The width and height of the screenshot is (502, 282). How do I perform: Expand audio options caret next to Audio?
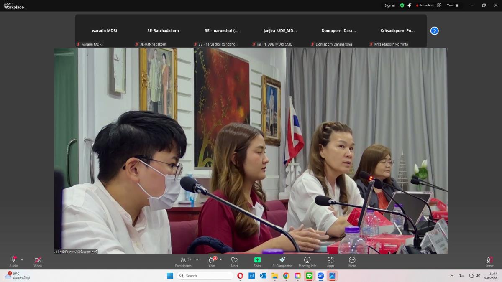pyautogui.click(x=22, y=260)
